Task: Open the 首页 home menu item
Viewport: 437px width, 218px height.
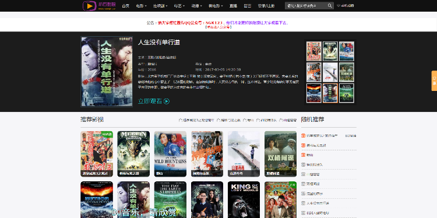Action: coord(126,6)
